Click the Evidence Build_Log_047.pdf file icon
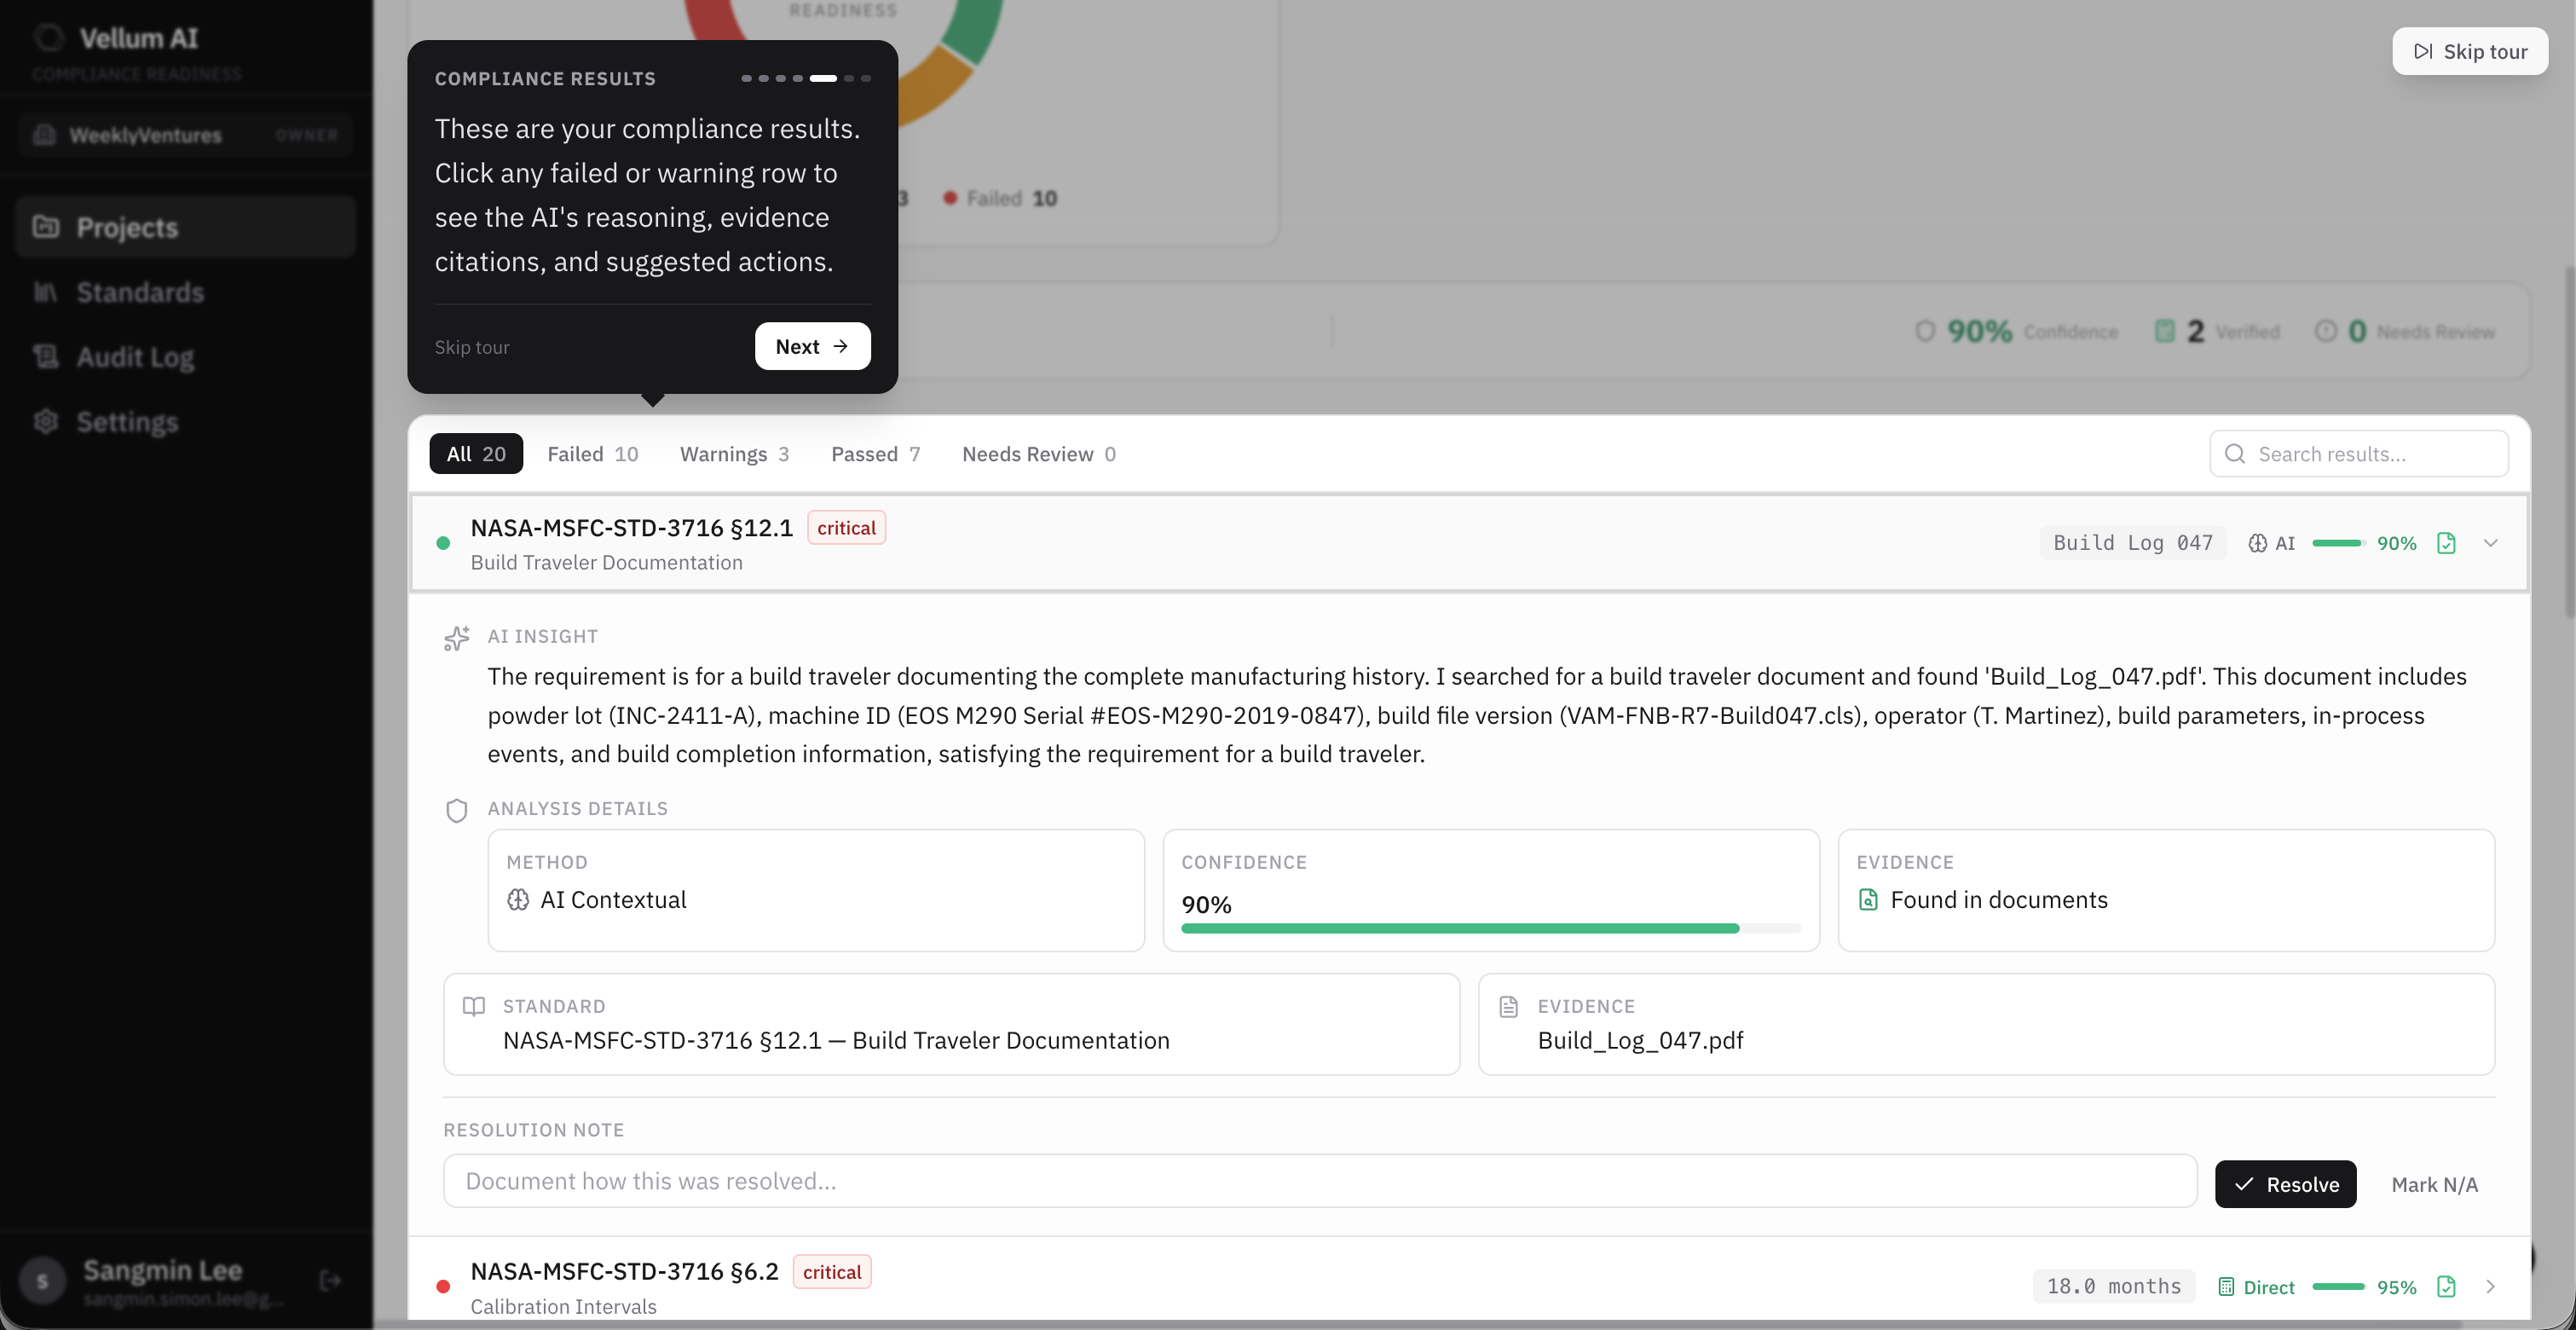 tap(1509, 1006)
